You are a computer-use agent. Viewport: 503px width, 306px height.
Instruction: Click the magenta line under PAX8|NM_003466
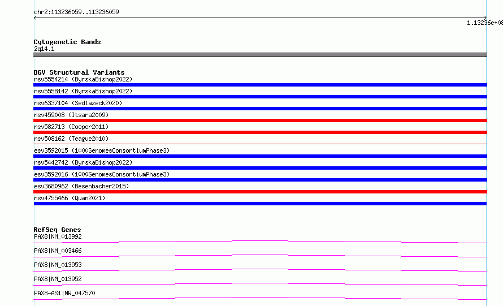click(x=260, y=256)
